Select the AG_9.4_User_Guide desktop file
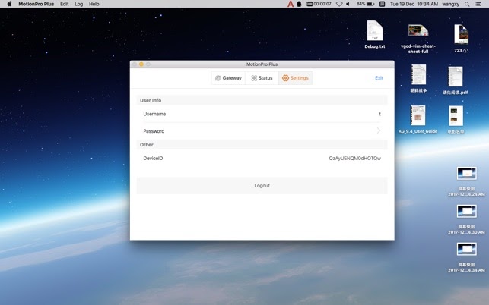 [x=418, y=119]
